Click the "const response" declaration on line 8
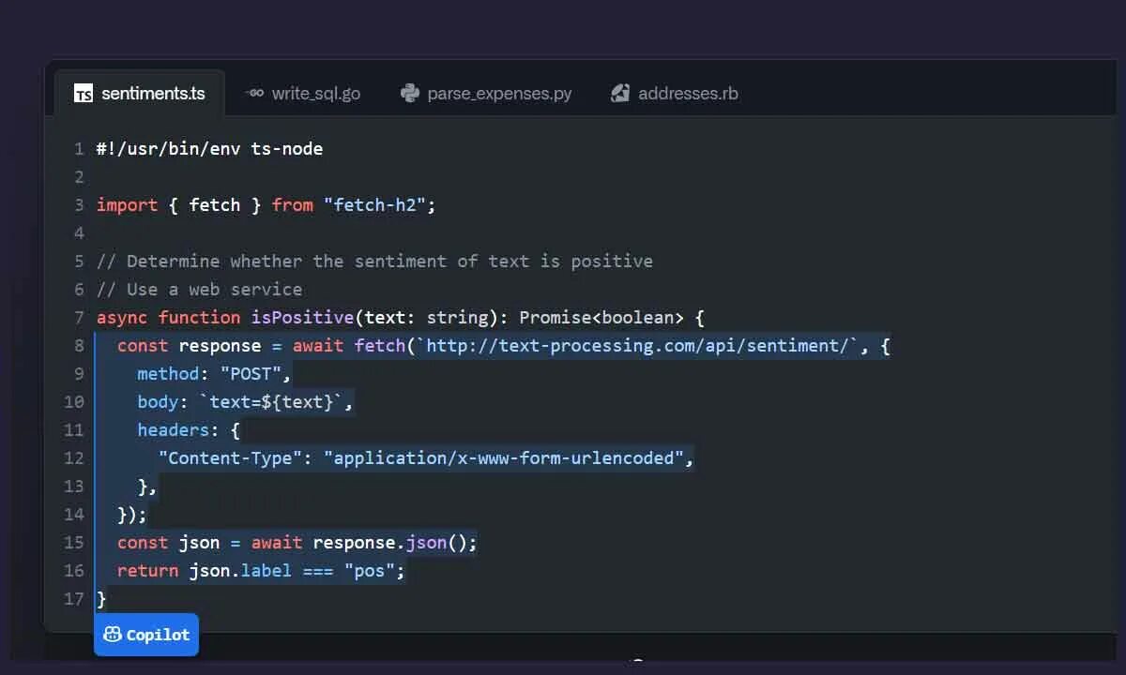This screenshot has width=1126, height=675. pos(189,346)
